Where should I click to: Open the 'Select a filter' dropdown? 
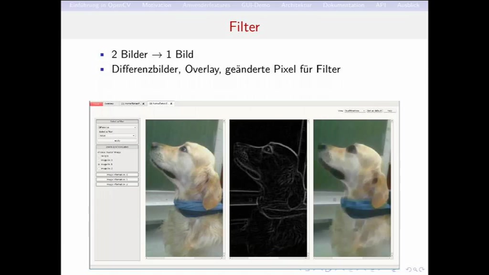click(117, 136)
